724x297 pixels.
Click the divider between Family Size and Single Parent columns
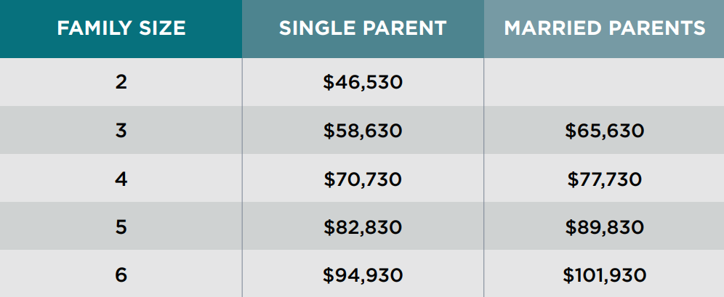[x=242, y=178]
